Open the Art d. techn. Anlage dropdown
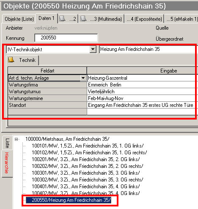Screen dimensions: 198x209 pos(83,78)
